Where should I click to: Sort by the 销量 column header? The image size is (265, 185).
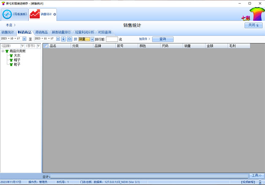coord(194,46)
